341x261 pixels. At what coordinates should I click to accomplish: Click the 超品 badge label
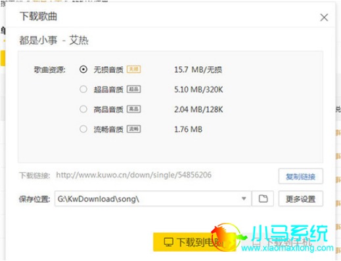tap(134, 89)
